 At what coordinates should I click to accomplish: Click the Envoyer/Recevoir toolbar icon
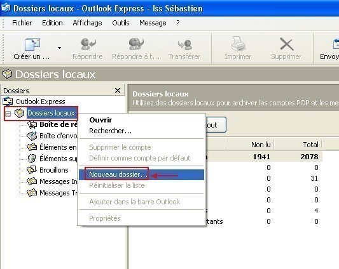[x=336, y=44]
